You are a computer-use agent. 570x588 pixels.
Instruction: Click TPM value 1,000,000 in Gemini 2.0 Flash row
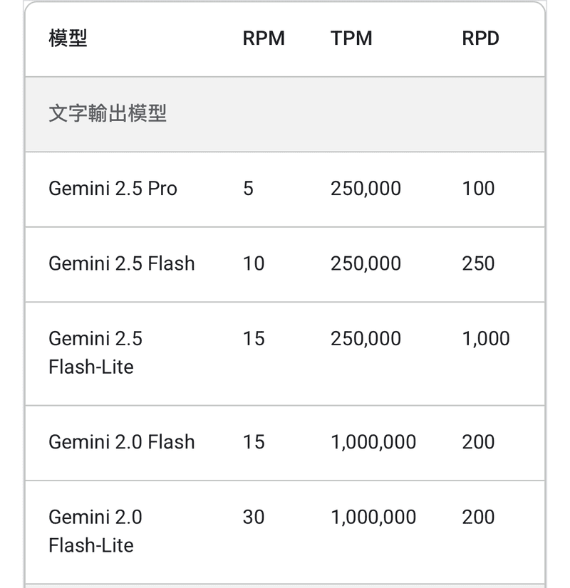coord(373,442)
